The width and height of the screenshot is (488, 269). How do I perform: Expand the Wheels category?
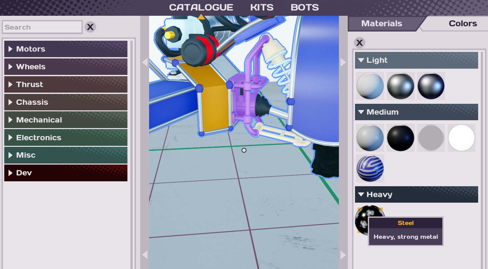66,67
